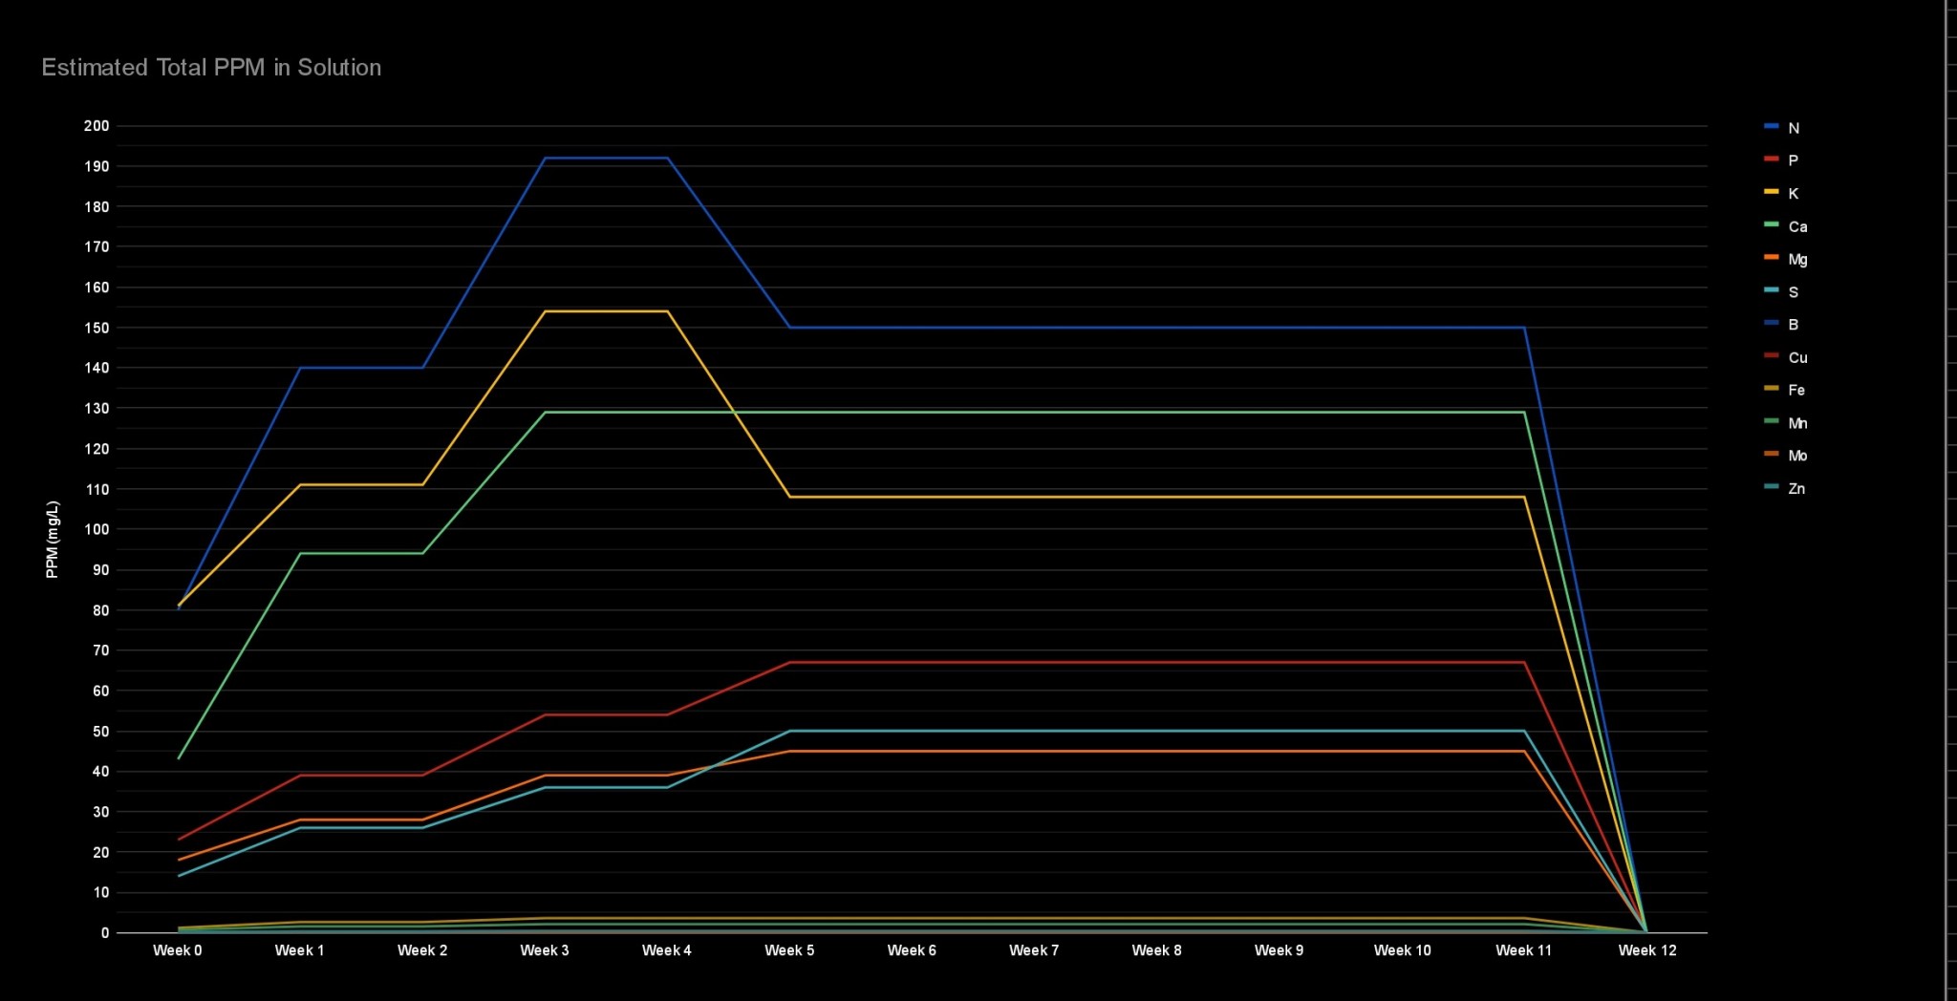Click the Week 5 x-axis label
Screen dimensions: 1957x1001
point(789,950)
